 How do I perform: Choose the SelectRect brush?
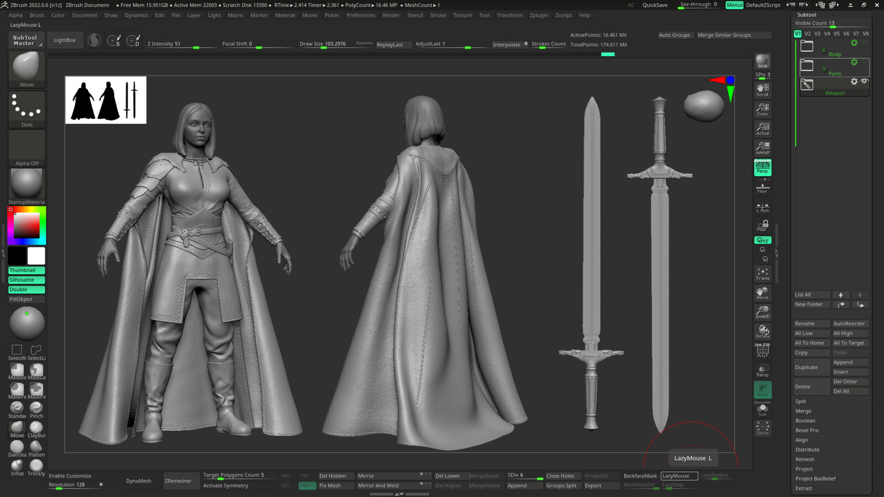click(17, 352)
